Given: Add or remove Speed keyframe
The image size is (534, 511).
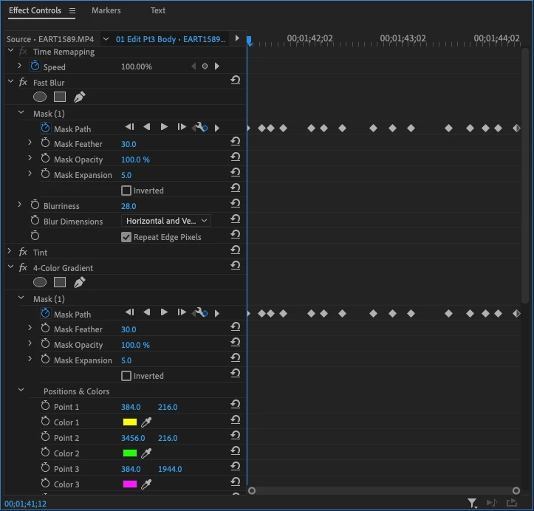Looking at the screenshot, I should [x=205, y=66].
